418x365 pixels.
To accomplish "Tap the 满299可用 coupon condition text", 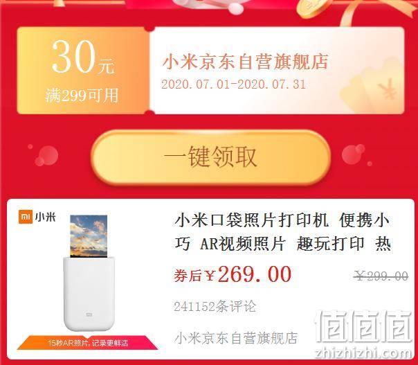I will click(82, 96).
